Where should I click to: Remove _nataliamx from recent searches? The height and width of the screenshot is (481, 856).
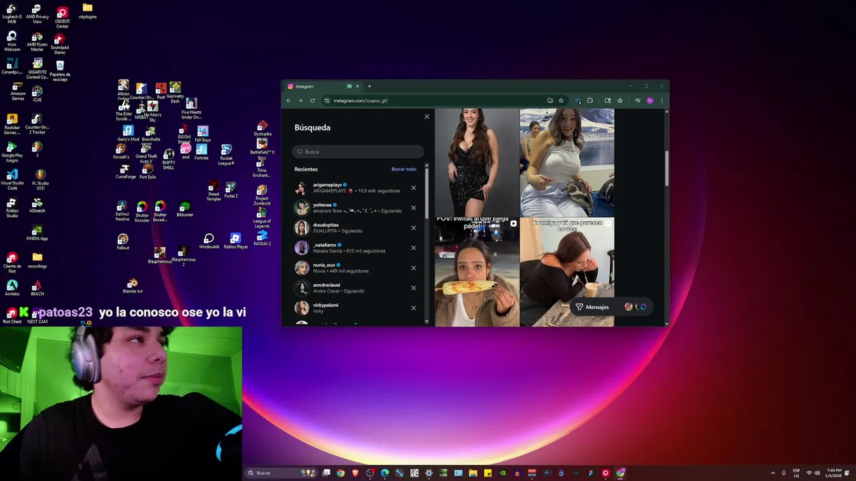point(413,248)
